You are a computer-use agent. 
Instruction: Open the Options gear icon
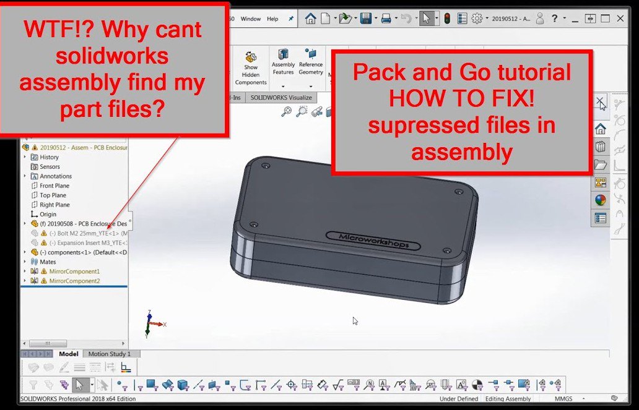(477, 19)
